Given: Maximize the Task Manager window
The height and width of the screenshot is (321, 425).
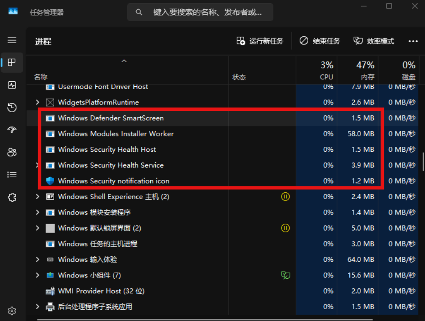Looking at the screenshot, I should coord(389,6).
